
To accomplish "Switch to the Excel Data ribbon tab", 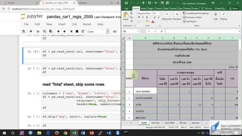I will pyautogui.click(x=166, y=8).
